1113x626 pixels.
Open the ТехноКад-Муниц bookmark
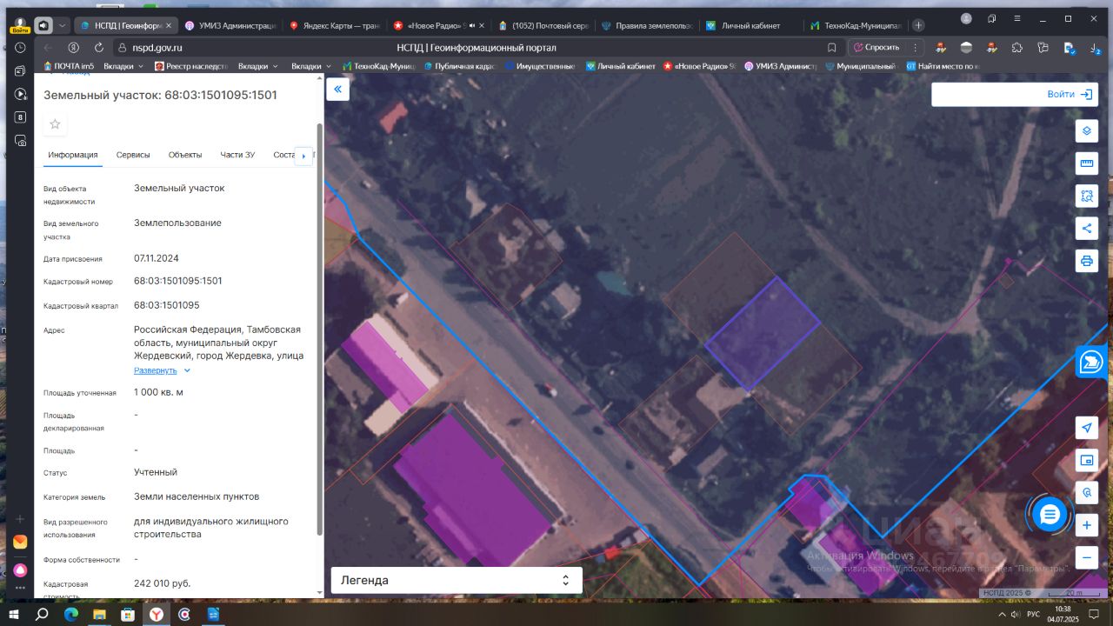379,66
